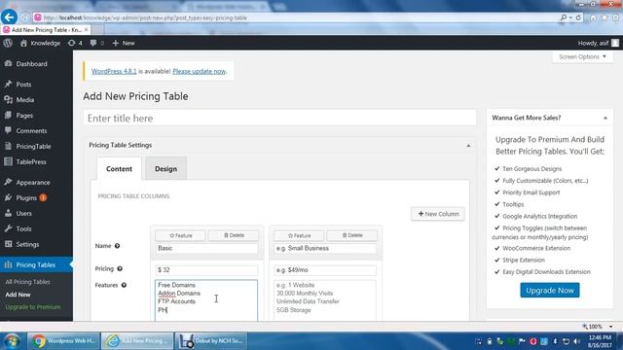This screenshot has height=350, width=623.
Task: Open Dashboard from the sidebar
Action: point(31,64)
